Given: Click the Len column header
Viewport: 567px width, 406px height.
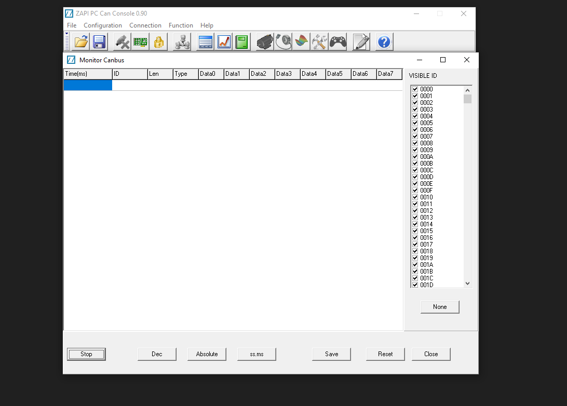Looking at the screenshot, I should [160, 74].
